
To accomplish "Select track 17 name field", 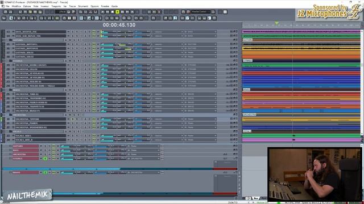I will [40, 53].
